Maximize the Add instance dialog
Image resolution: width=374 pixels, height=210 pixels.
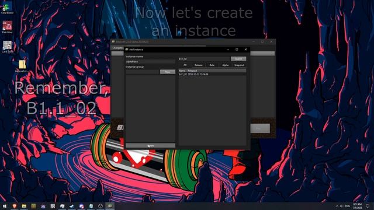pyautogui.click(x=237, y=49)
